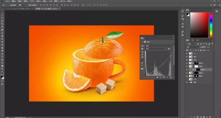221x118 pixels.
Task: Open the Auto-Select target dropdown in options bar
Action: click(21, 5)
